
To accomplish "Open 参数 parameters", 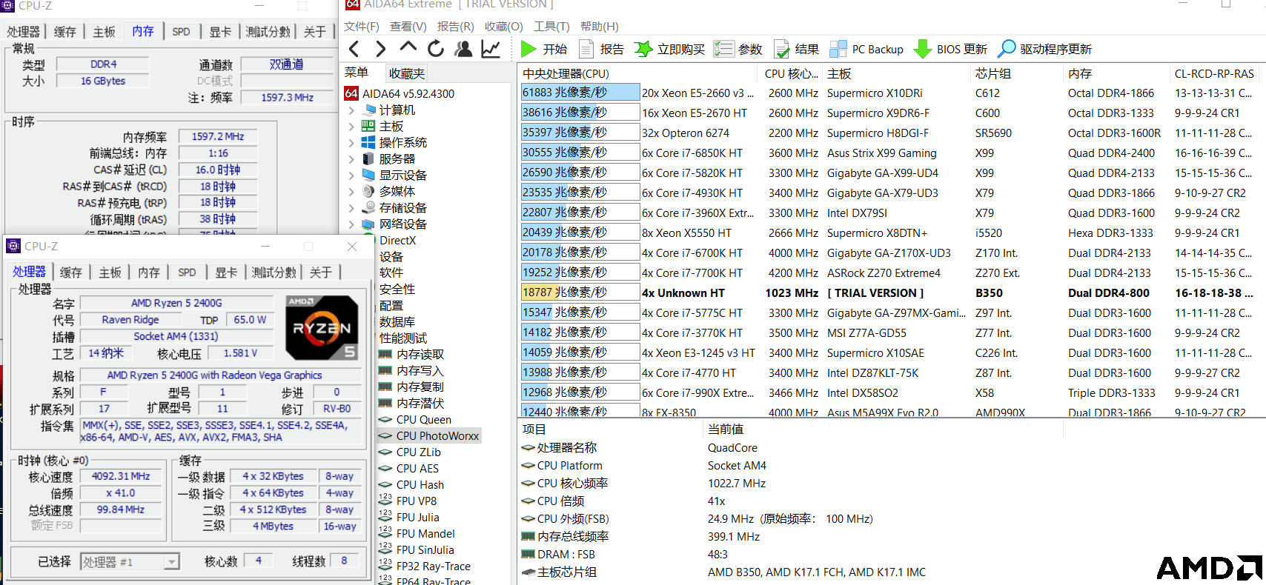I will pos(738,50).
